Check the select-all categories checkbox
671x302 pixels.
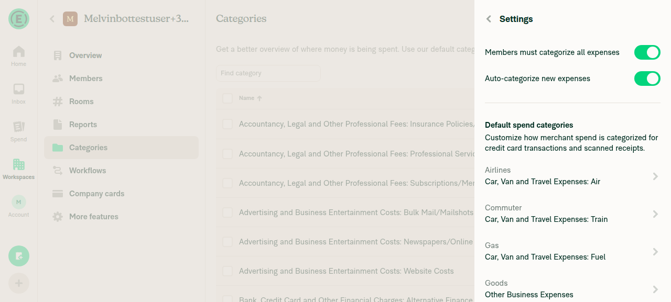coord(228,98)
